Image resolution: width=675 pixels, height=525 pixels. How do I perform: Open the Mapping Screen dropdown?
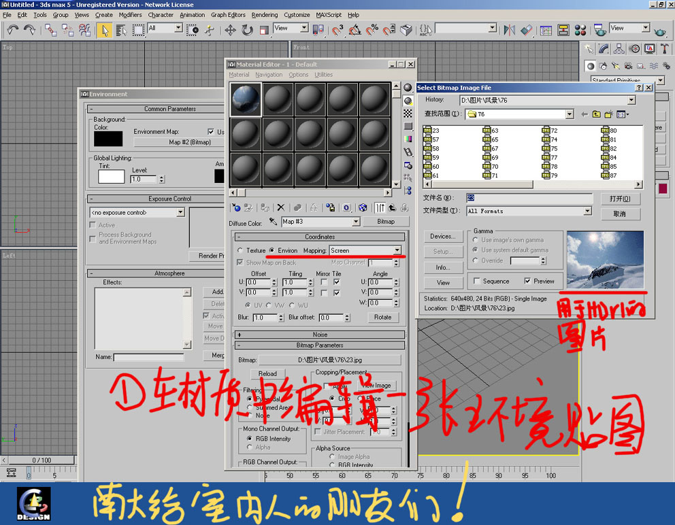(397, 250)
